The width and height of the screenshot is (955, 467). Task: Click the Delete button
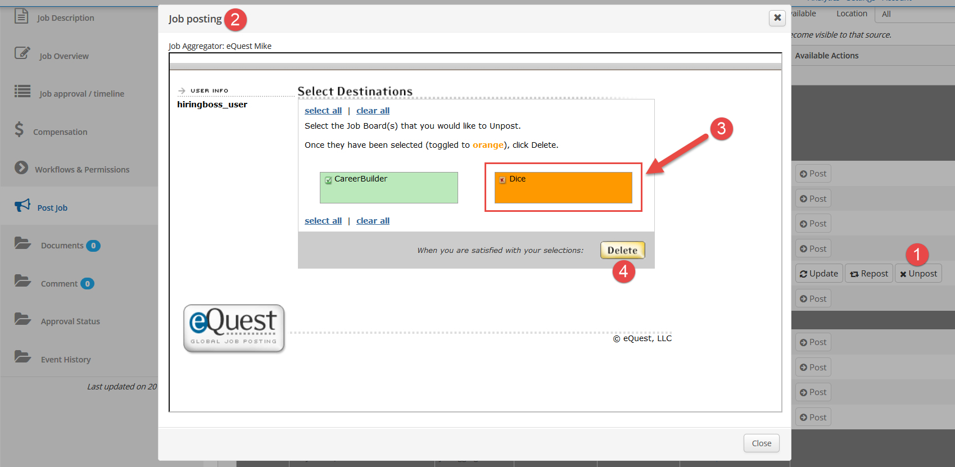click(x=622, y=250)
